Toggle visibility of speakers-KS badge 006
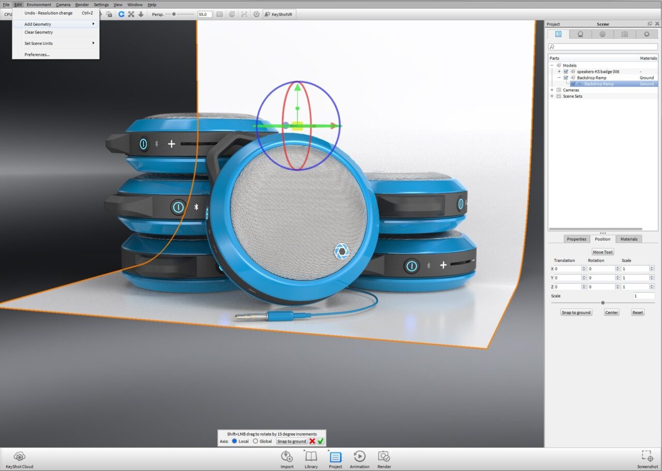Image resolution: width=662 pixels, height=471 pixels. coord(566,71)
